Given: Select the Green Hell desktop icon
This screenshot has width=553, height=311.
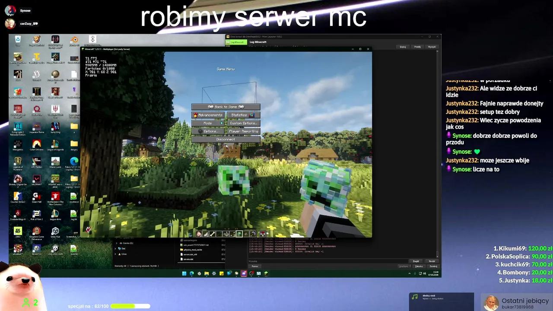Looking at the screenshot, I should point(36,197).
